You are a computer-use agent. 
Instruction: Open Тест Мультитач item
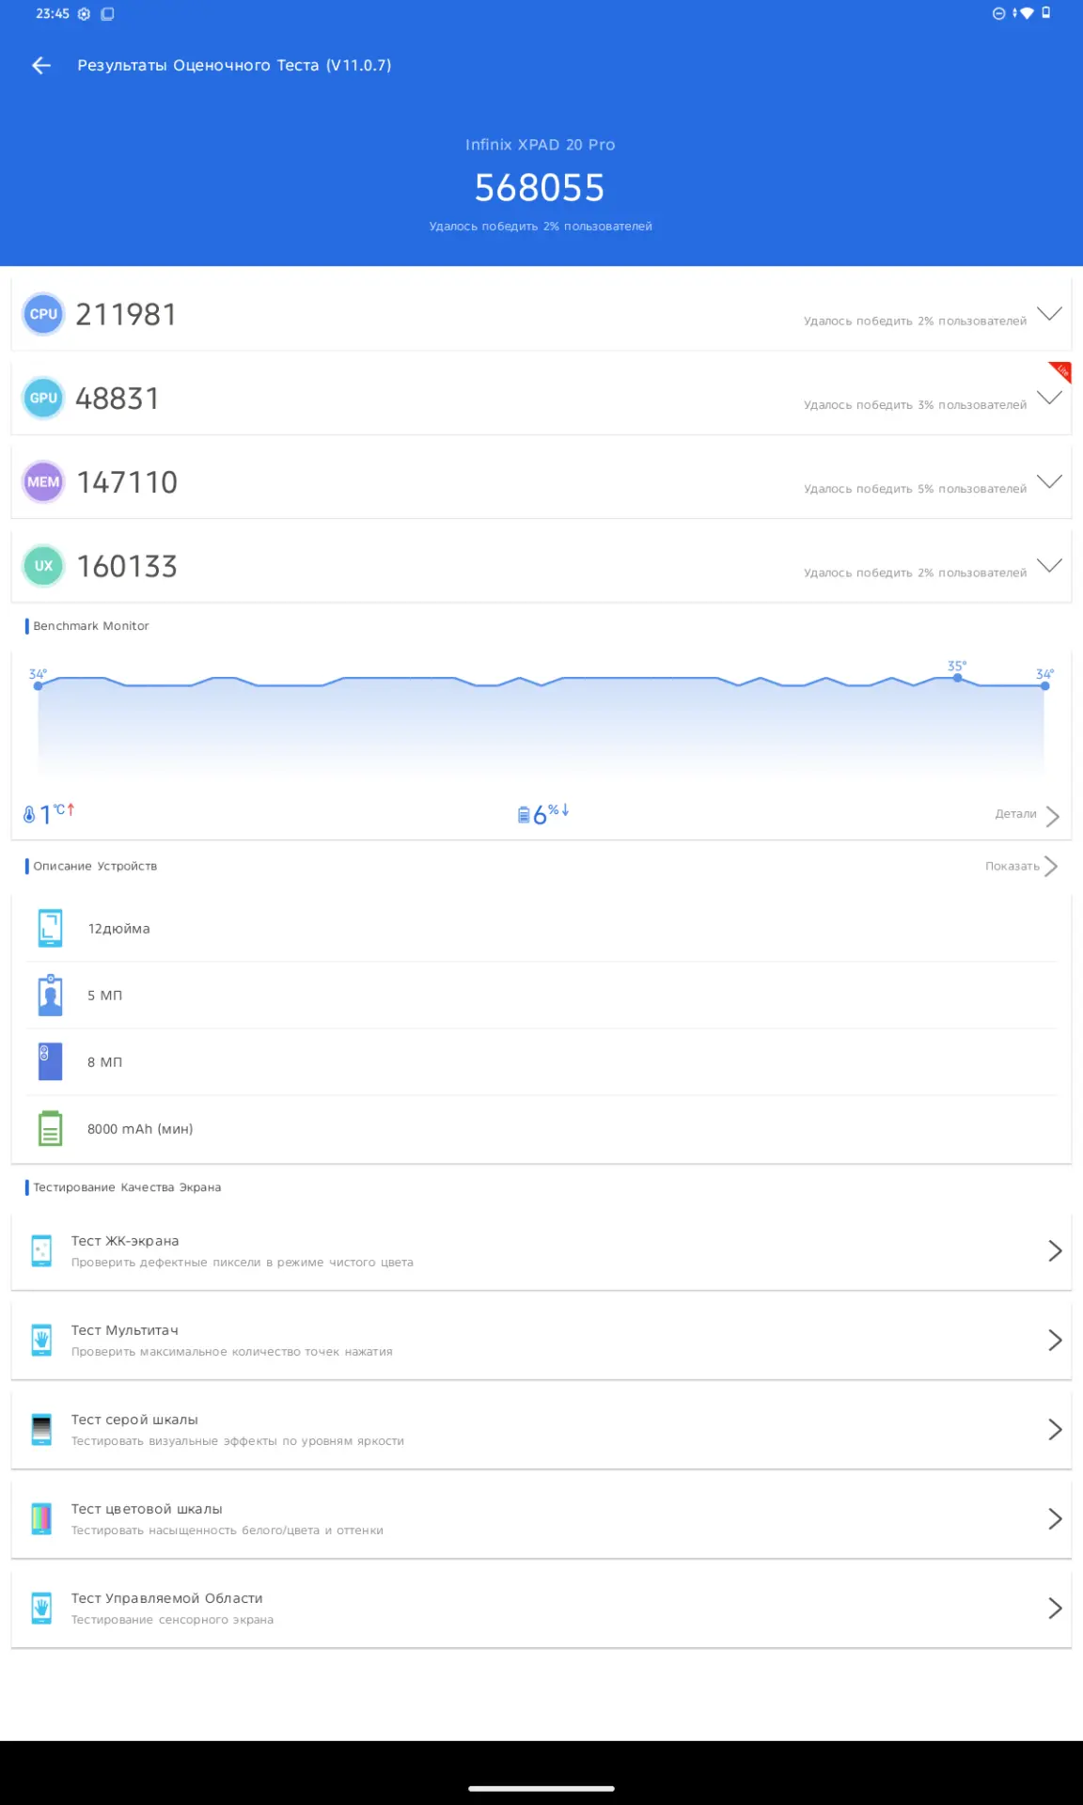(x=541, y=1340)
